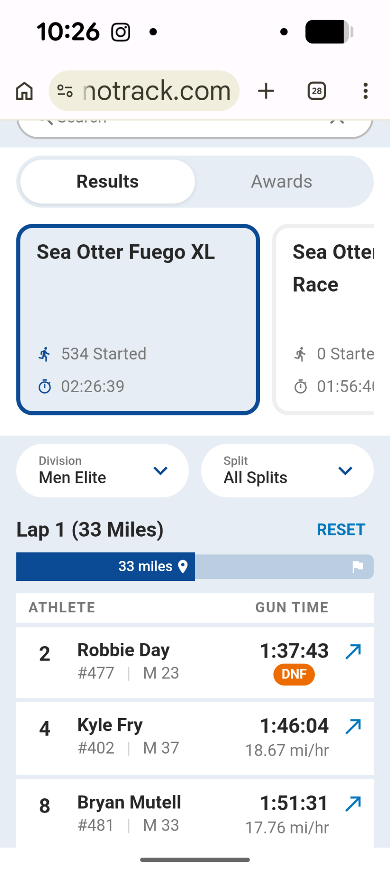390x872 pixels.
Task: Open the tab switcher showing 28 tabs
Action: tap(317, 91)
